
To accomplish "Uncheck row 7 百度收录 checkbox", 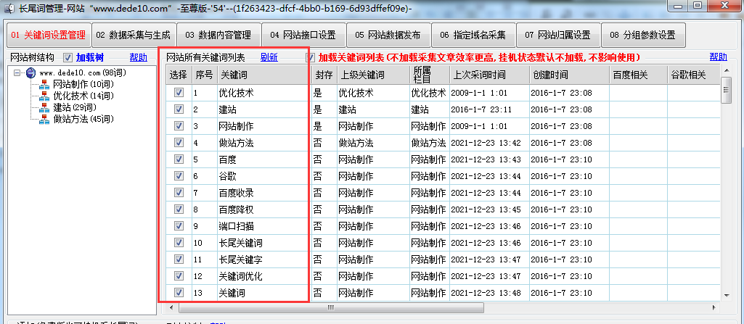I will click(179, 192).
